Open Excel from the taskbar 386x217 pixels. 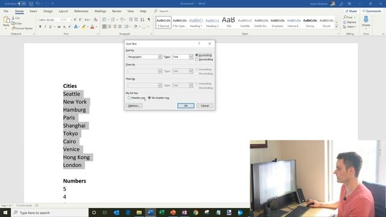click(x=162, y=213)
